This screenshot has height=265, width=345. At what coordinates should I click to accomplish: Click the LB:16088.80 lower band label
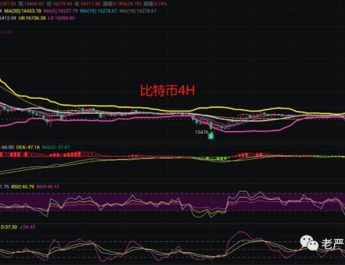coord(61,18)
